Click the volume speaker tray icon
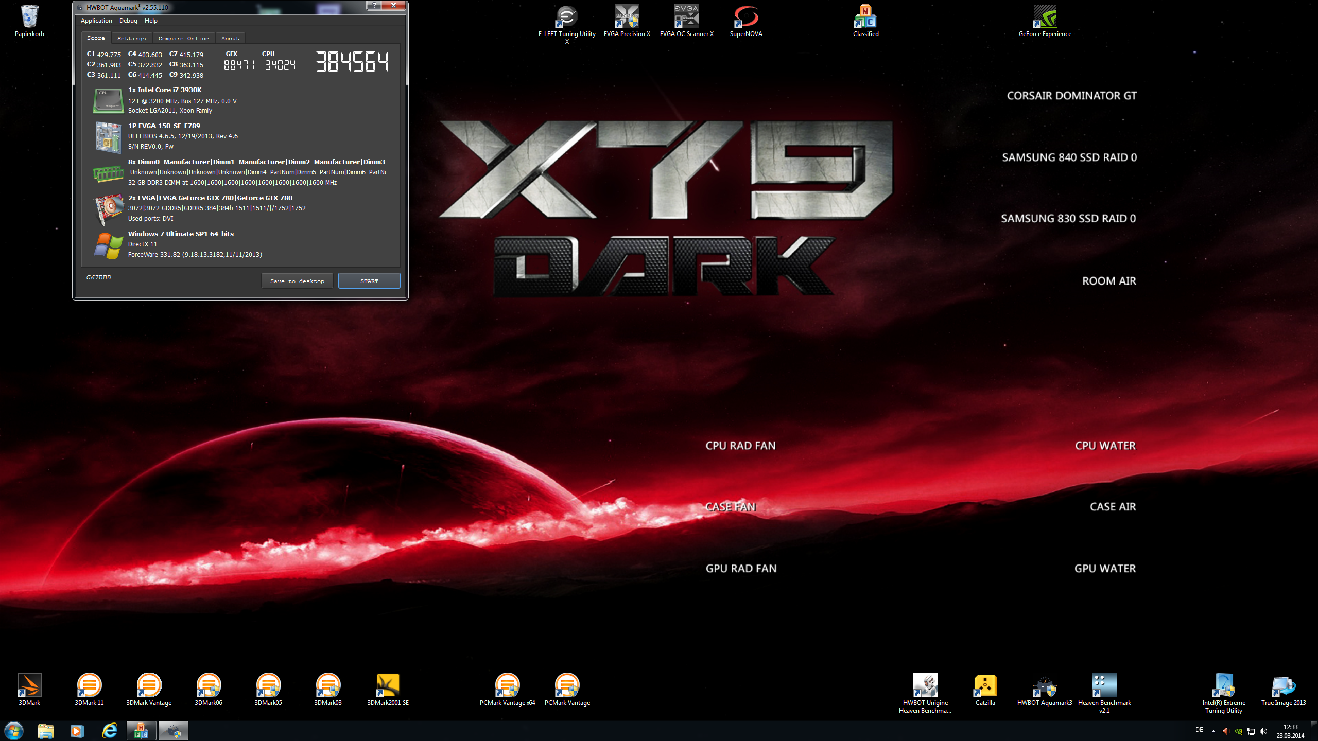The width and height of the screenshot is (1318, 741). point(1263,731)
